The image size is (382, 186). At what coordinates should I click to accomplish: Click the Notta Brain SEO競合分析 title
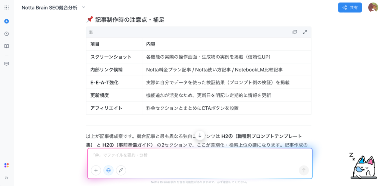[50, 8]
